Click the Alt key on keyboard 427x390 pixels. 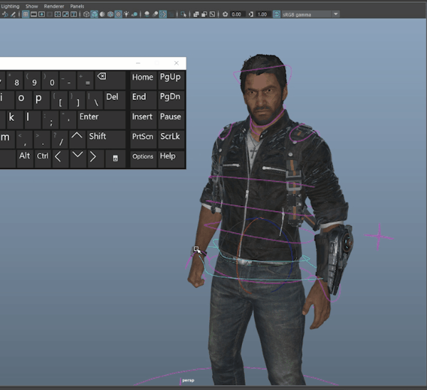click(25, 159)
